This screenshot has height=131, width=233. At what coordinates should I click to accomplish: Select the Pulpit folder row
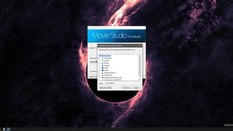point(106,68)
